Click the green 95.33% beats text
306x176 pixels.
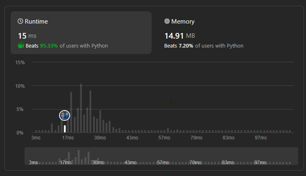49,46
